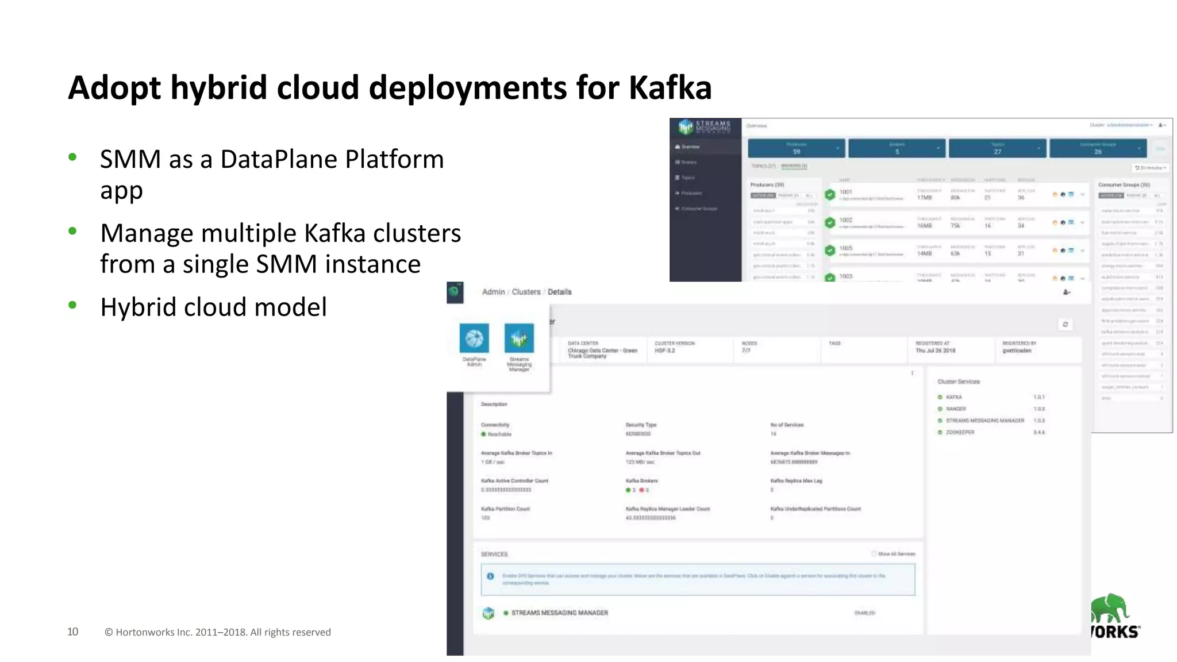Viewport: 1177px width, 662px height.
Task: Click the ENABLED status for Streams Messaging Manager
Action: (x=864, y=613)
